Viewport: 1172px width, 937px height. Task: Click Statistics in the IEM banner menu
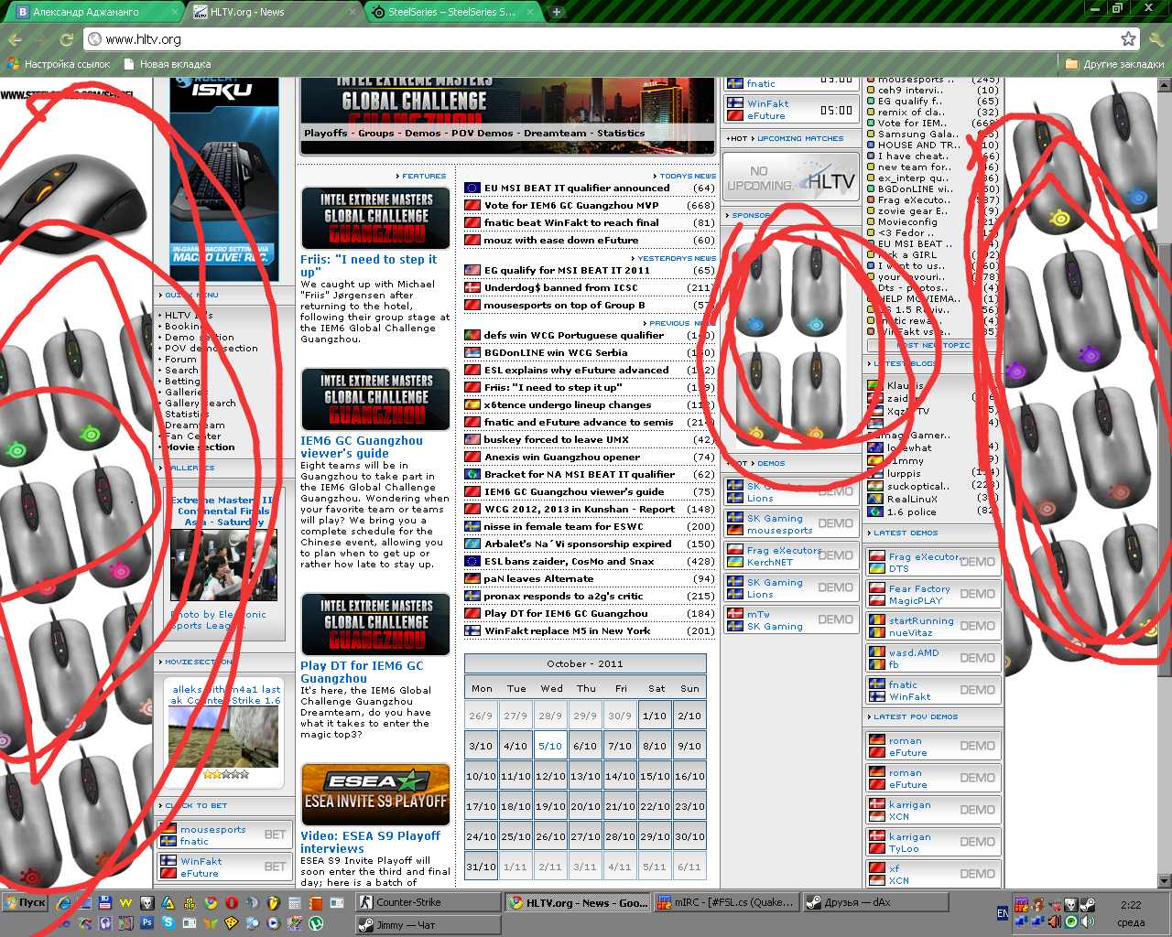pos(621,134)
